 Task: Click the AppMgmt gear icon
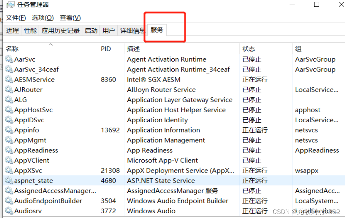click(9, 140)
